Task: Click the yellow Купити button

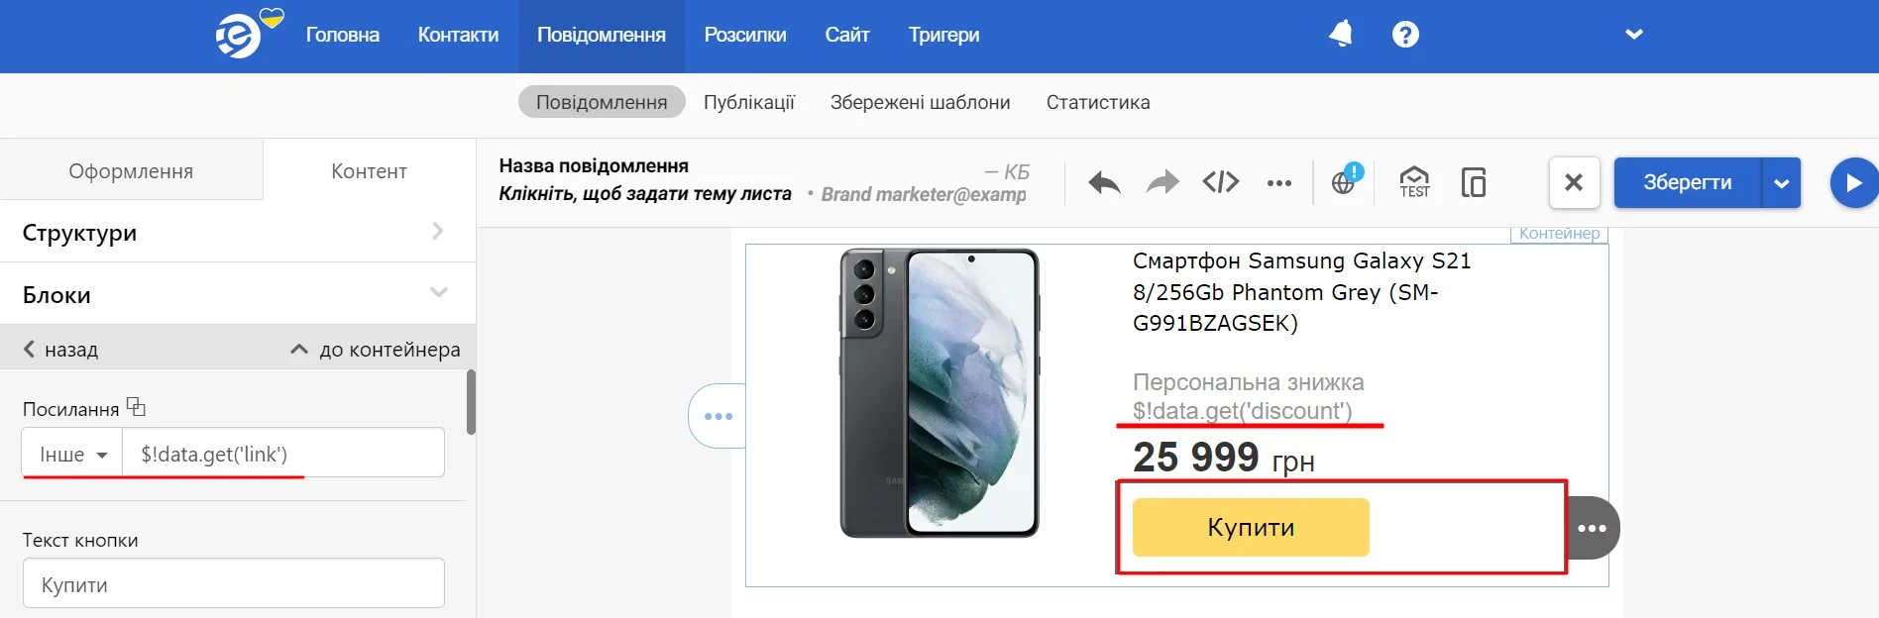Action: (x=1251, y=527)
